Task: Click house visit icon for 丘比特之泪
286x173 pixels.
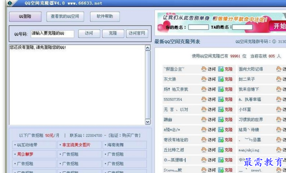Action: (204, 150)
